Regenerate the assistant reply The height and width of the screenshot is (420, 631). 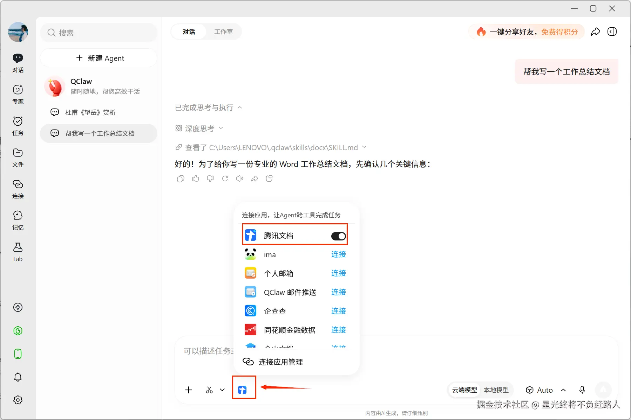tap(225, 179)
